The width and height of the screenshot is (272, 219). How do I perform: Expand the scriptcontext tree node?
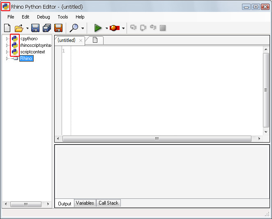click(7, 52)
